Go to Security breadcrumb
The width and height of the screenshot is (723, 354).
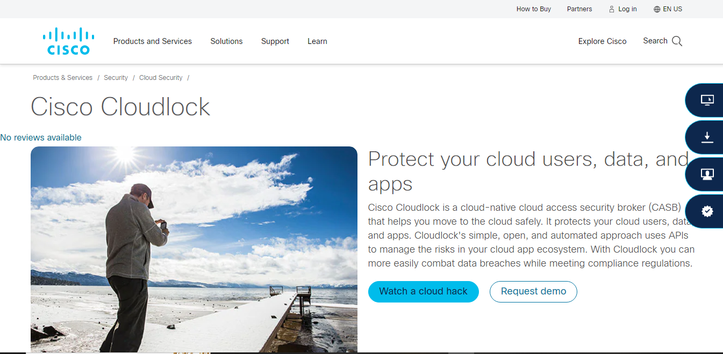coord(116,78)
